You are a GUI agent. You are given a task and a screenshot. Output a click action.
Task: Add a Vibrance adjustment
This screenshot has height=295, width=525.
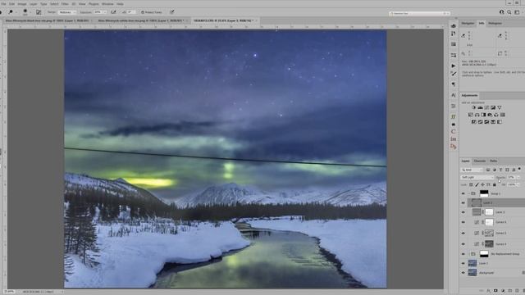coord(500,107)
